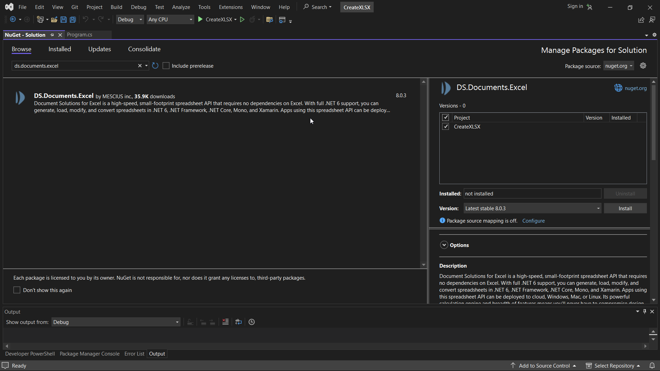Click the window layout toolbar icon
The width and height of the screenshot is (660, 371).
pos(282,20)
